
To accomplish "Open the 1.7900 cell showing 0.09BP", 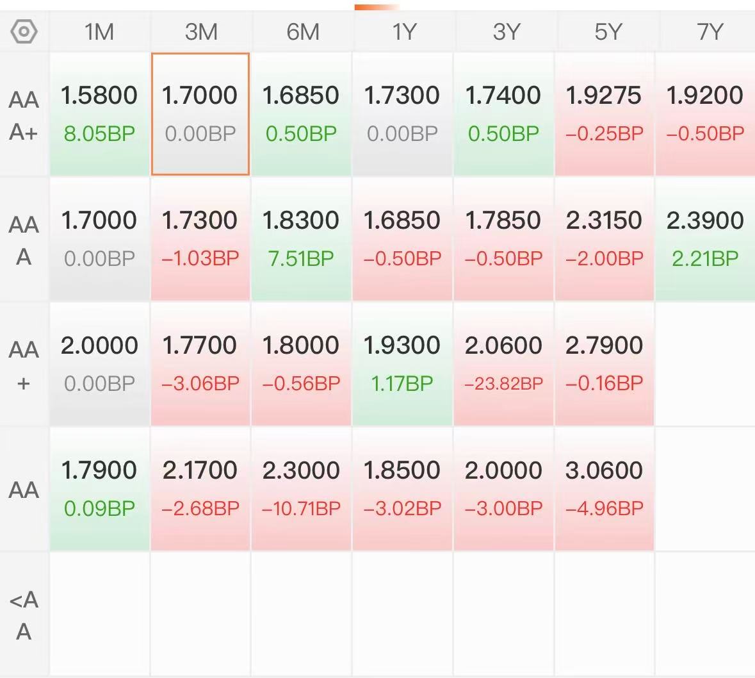I will [99, 488].
